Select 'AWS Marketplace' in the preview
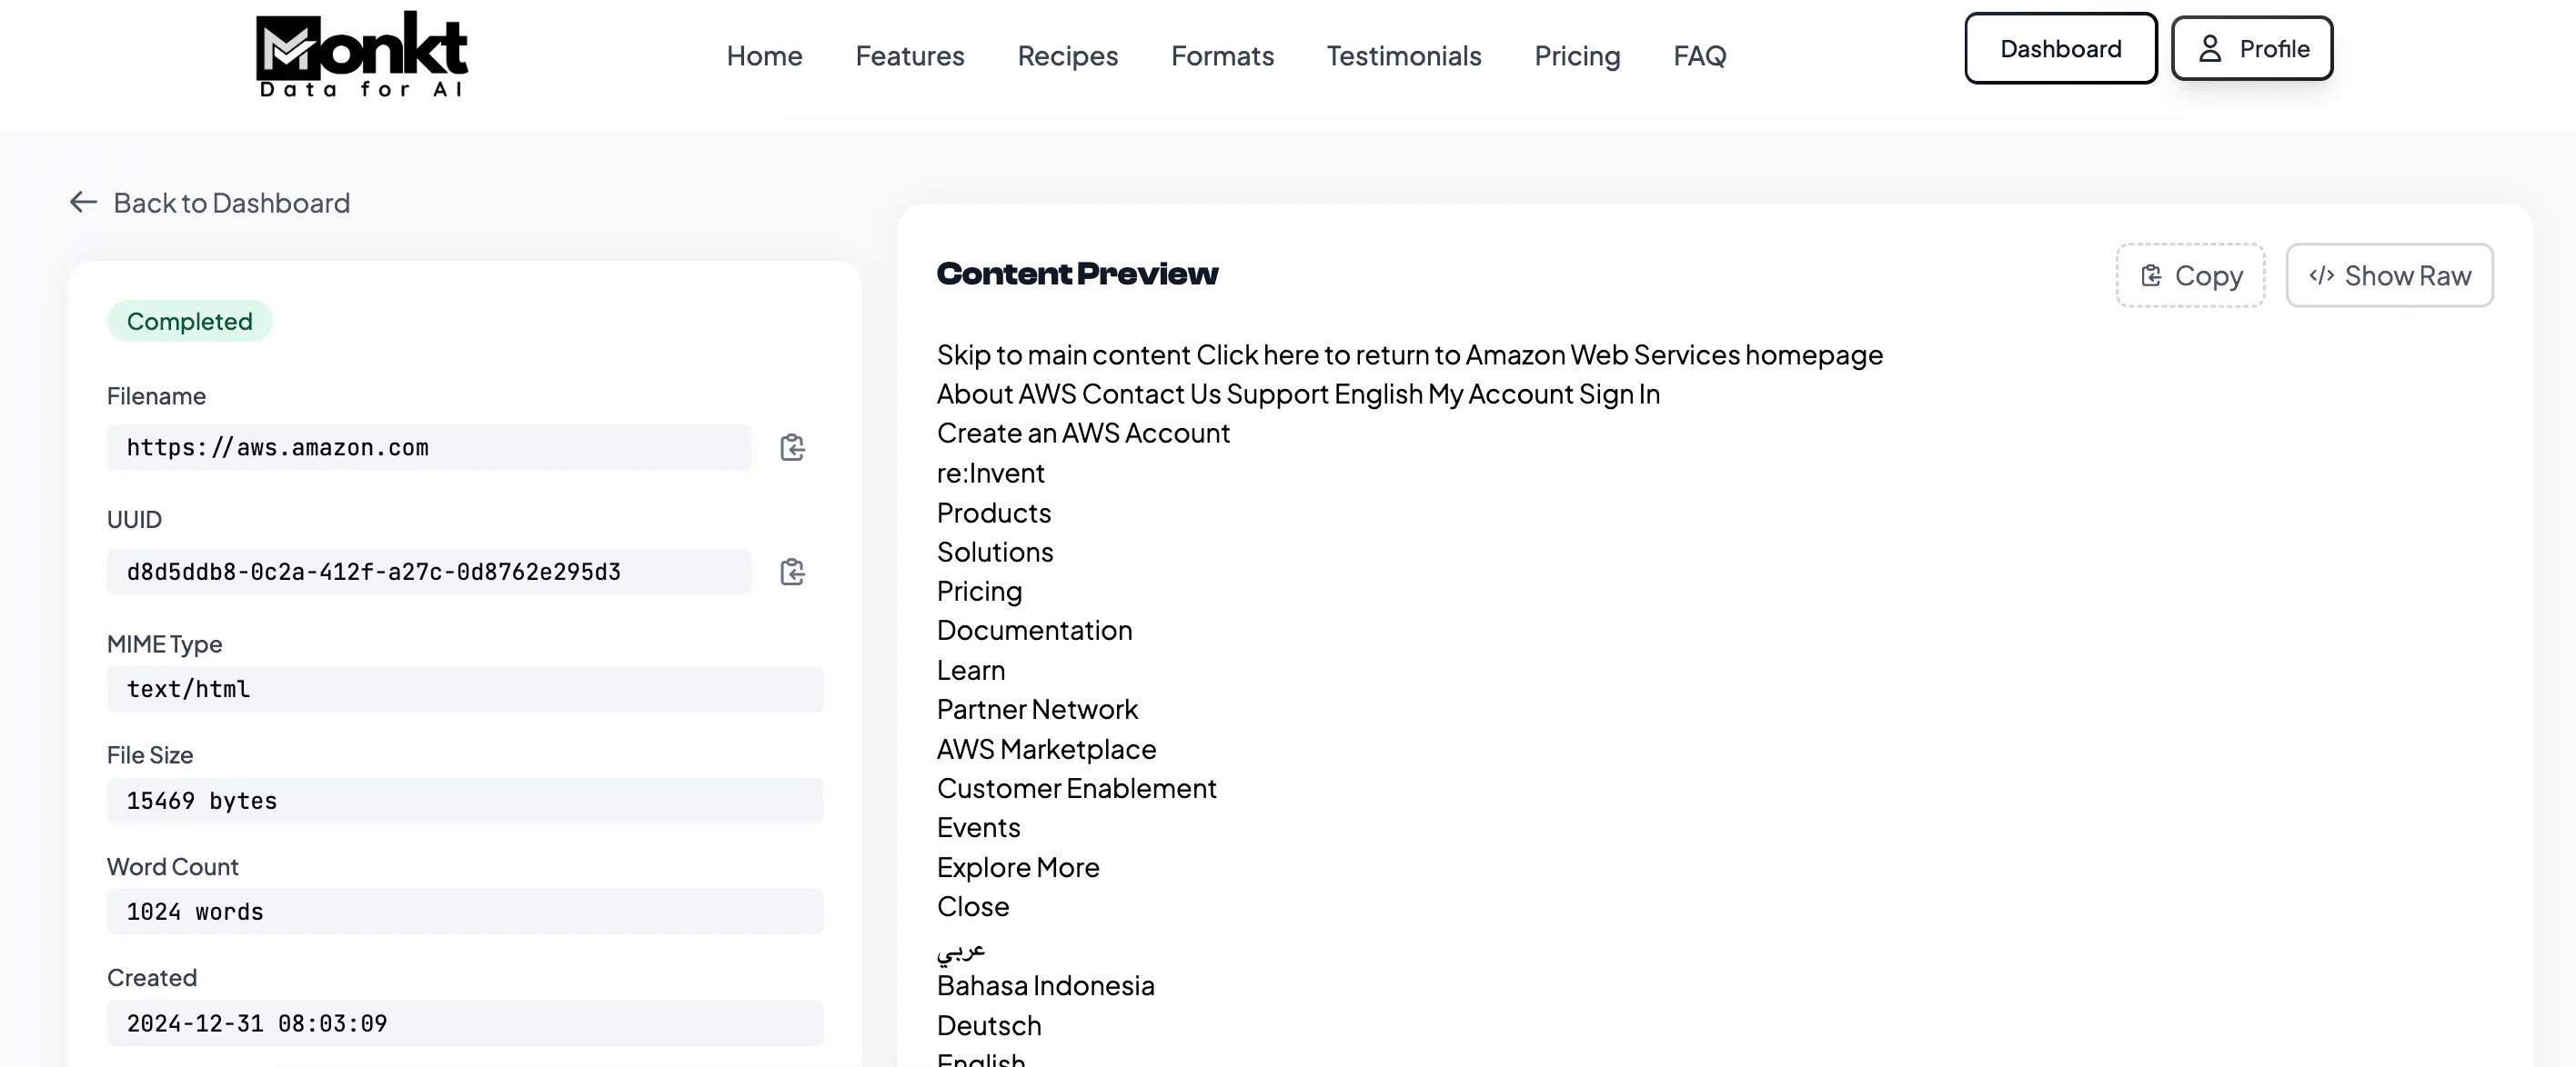The height and width of the screenshot is (1067, 2576). [1046, 748]
